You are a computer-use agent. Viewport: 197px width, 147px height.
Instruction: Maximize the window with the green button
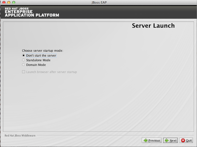click(14, 2)
